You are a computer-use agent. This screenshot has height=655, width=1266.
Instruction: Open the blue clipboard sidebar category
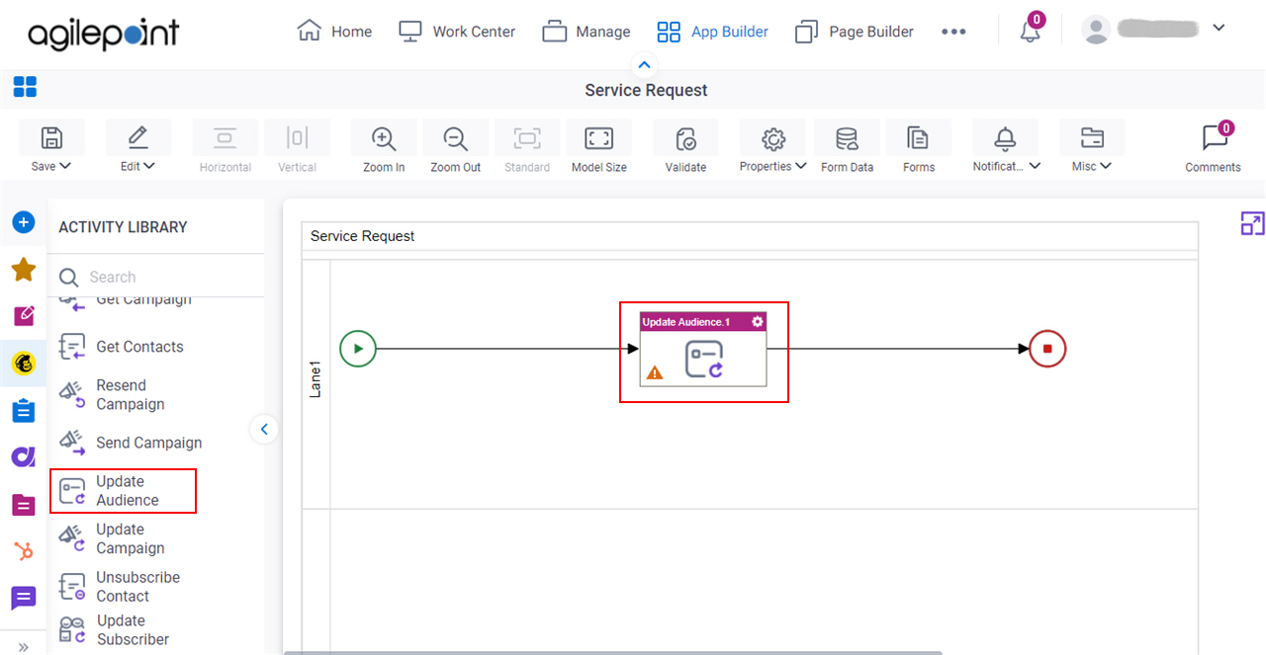coord(24,410)
